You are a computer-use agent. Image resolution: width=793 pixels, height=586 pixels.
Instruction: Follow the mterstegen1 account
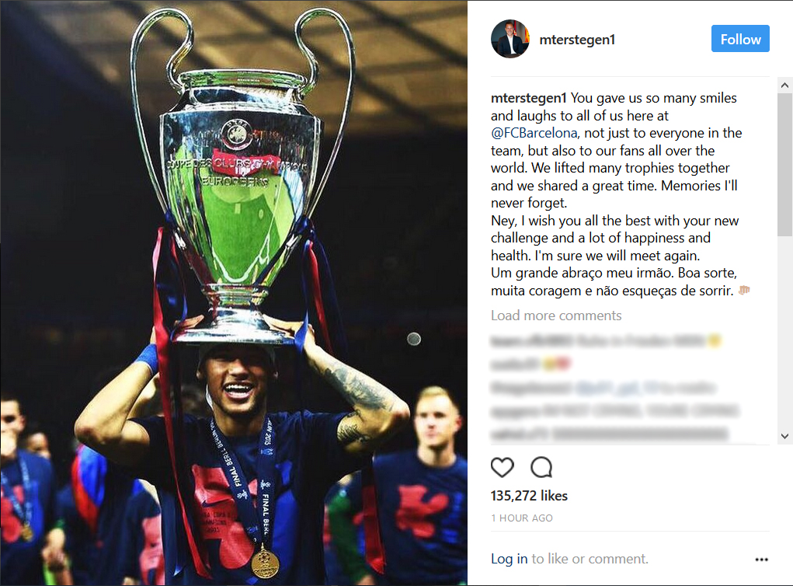[x=740, y=39]
